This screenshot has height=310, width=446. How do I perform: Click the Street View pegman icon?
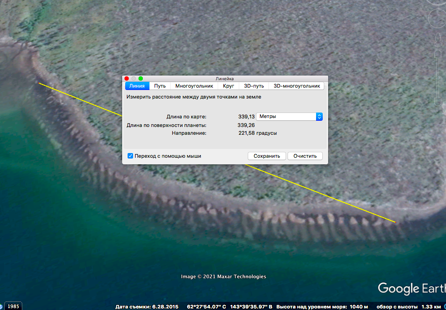pyautogui.click(x=438, y=41)
